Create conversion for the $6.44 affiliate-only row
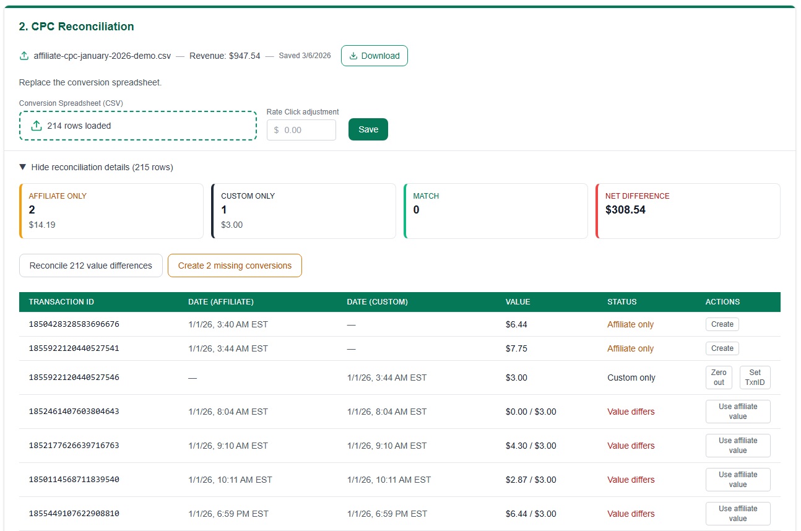Image resolution: width=801 pixels, height=531 pixels. click(722, 324)
